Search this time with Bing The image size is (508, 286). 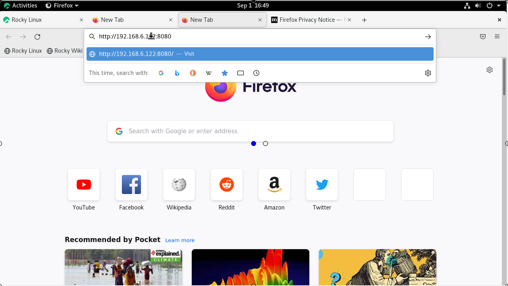point(177,73)
